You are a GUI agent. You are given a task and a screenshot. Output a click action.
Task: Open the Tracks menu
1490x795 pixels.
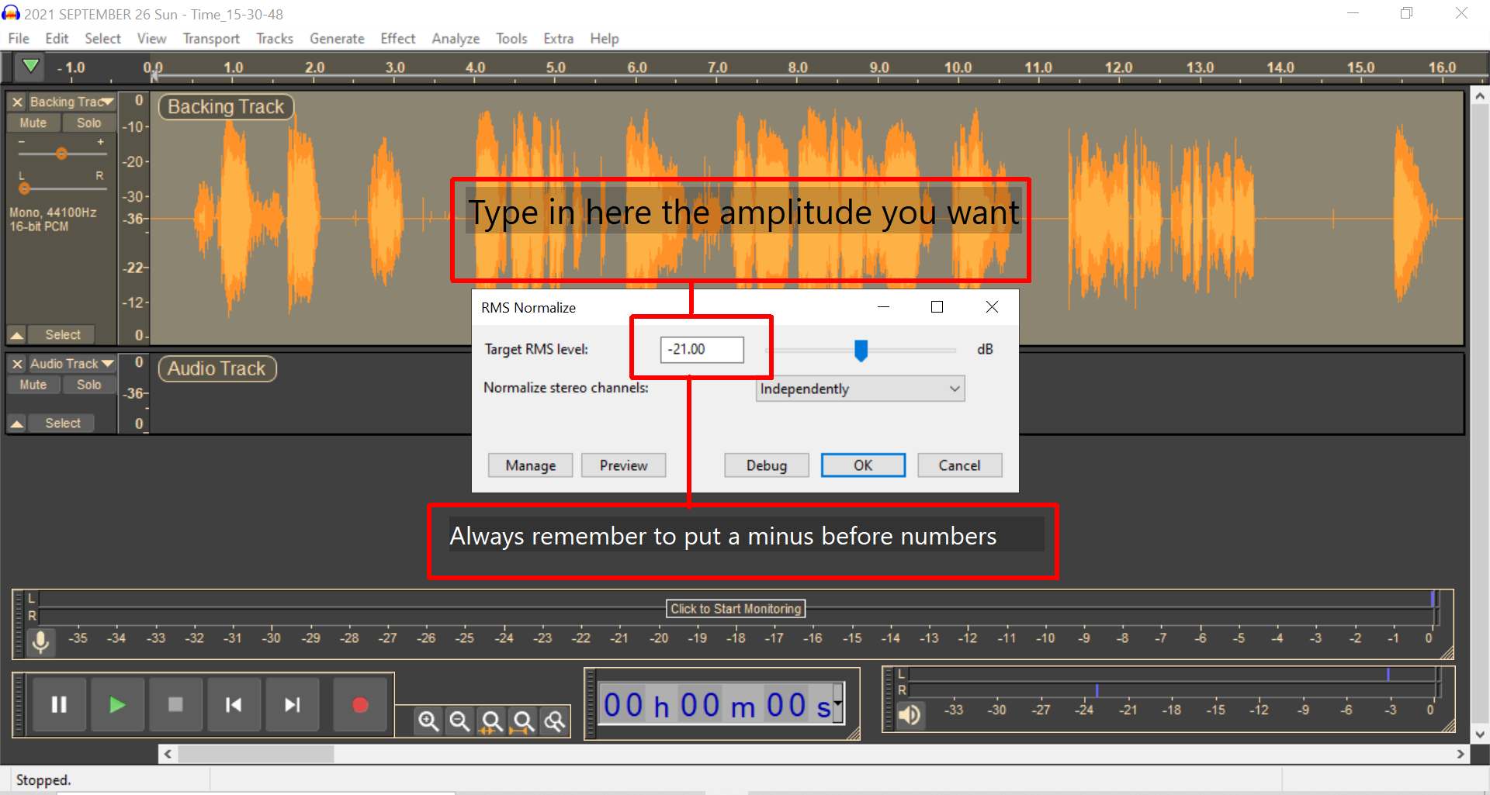[274, 38]
